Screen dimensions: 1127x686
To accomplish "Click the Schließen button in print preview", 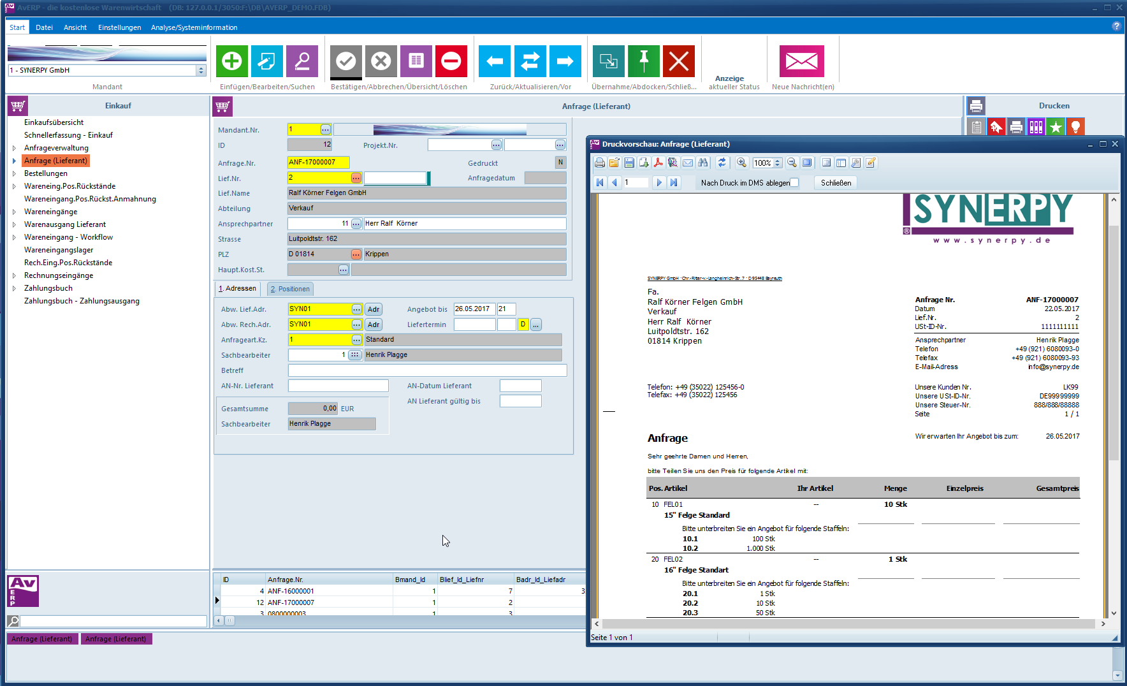I will [836, 183].
